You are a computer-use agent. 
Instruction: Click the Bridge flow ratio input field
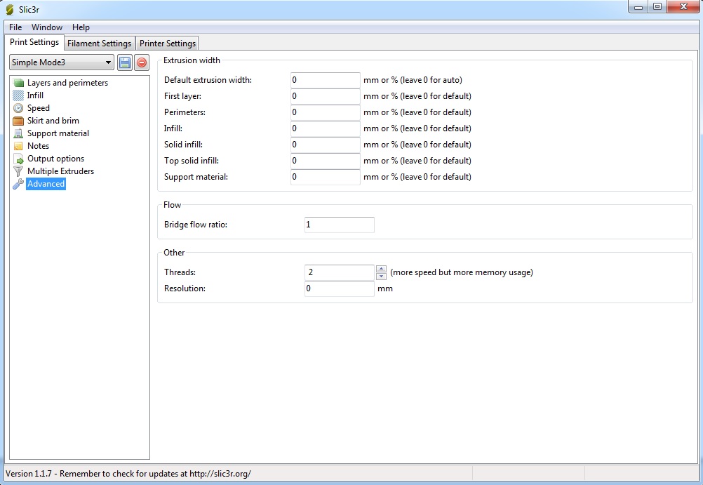coord(339,225)
